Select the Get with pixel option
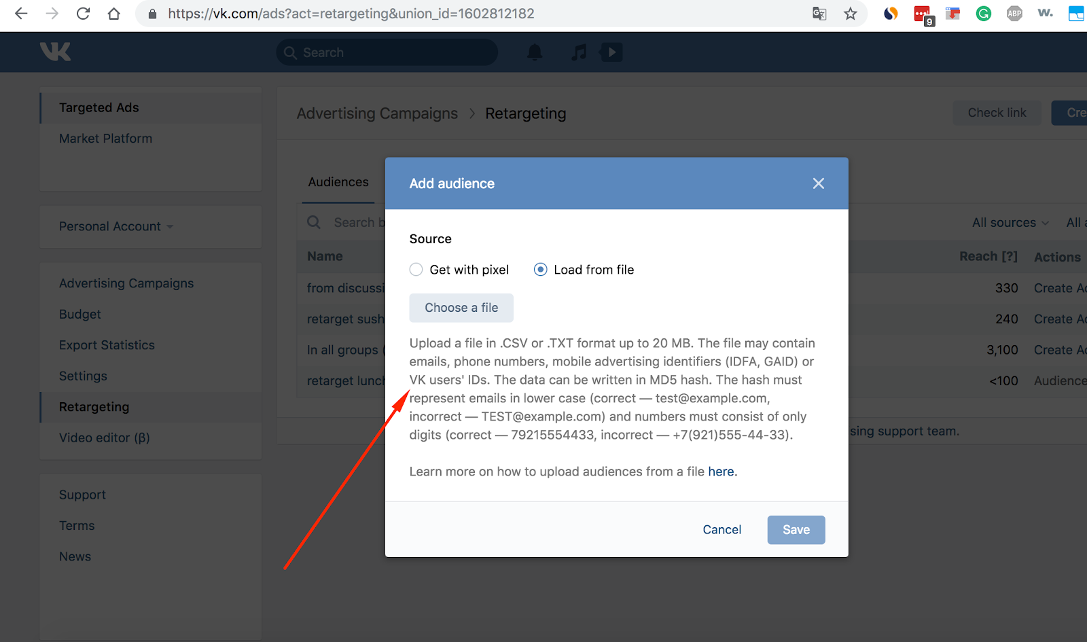1087x642 pixels. (459, 270)
